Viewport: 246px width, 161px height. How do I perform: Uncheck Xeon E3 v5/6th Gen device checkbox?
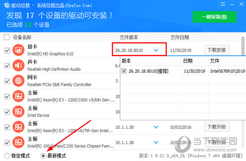(7, 97)
